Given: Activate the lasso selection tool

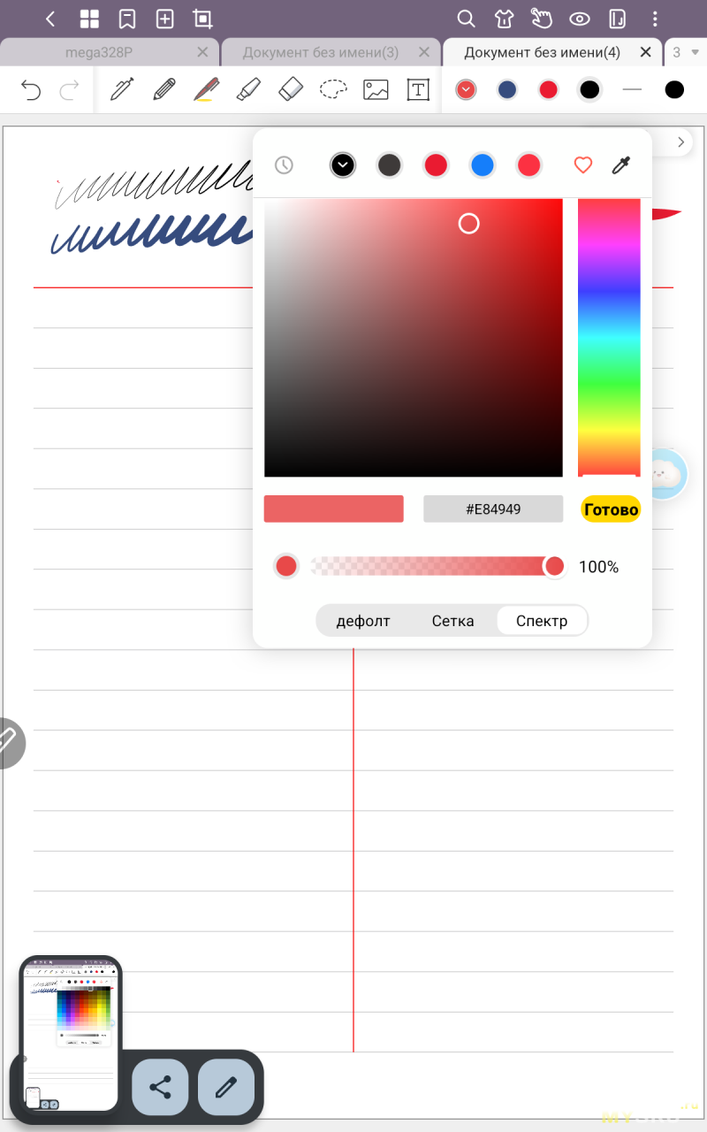Looking at the screenshot, I should click(x=333, y=89).
